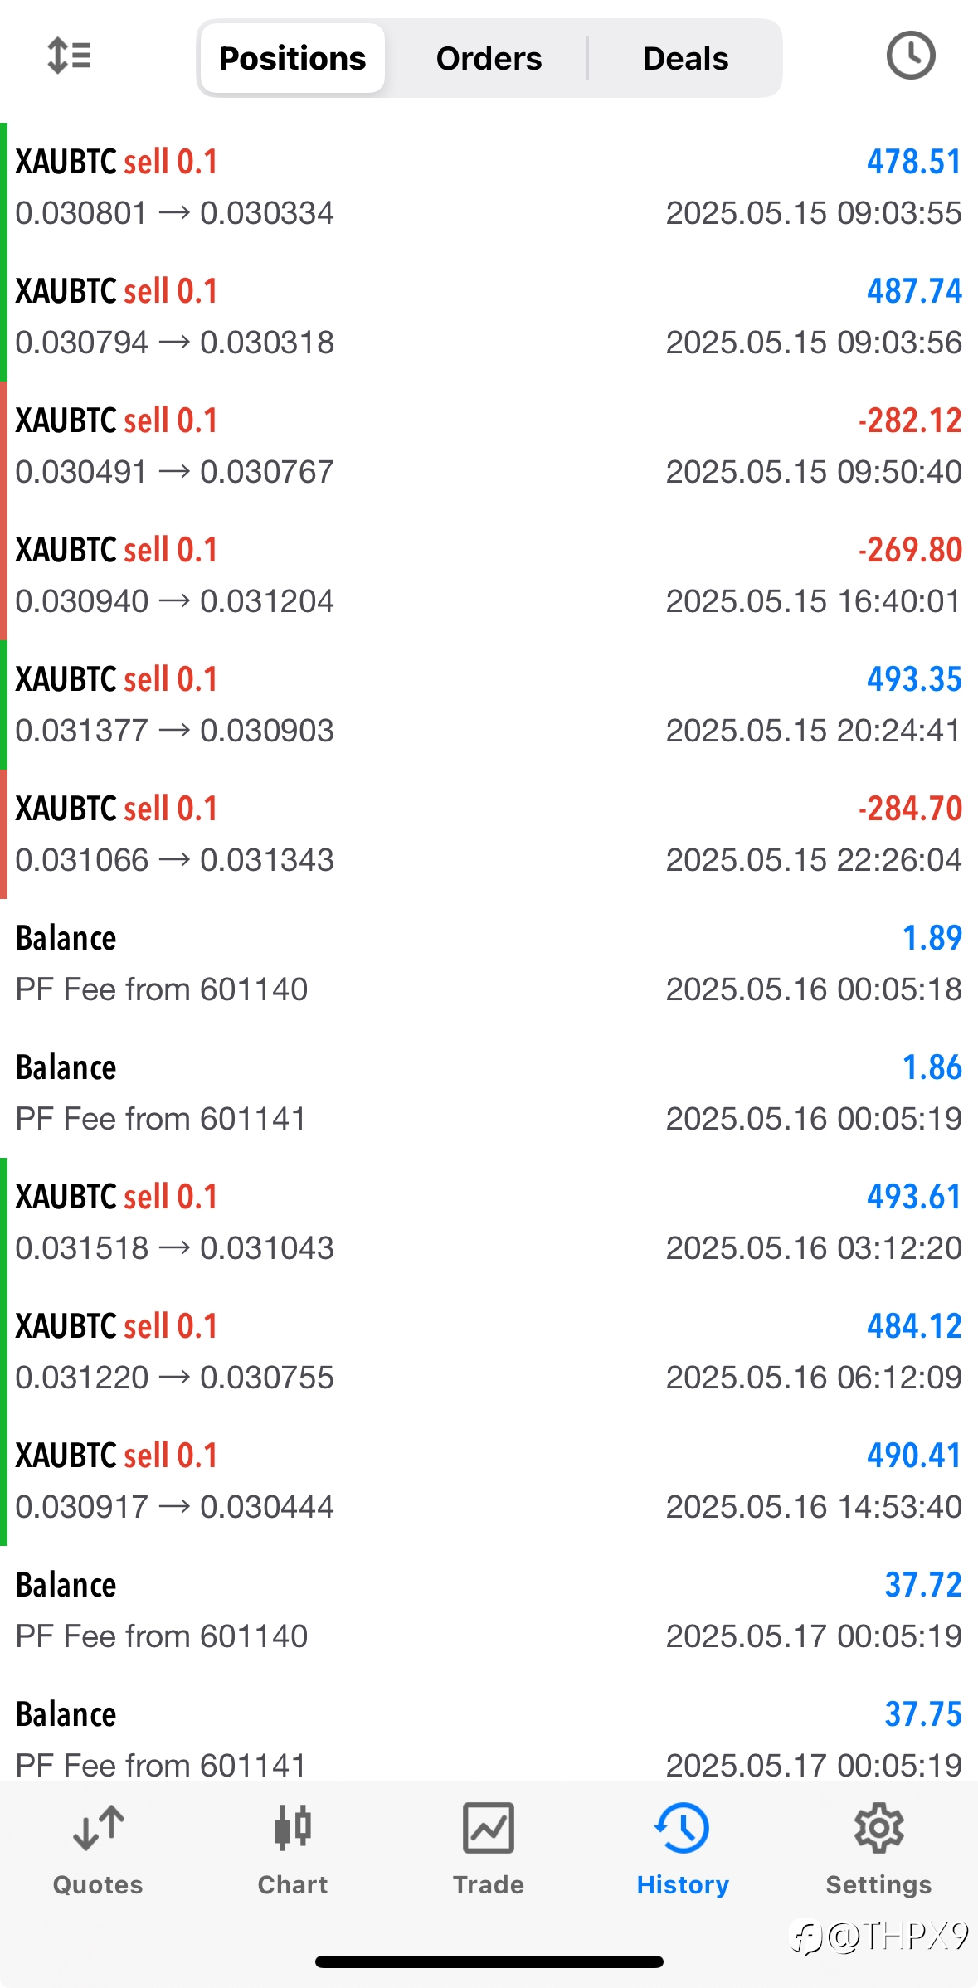Select Balance entry of 37.75
The width and height of the screenshot is (978, 1988).
pos(489,1728)
